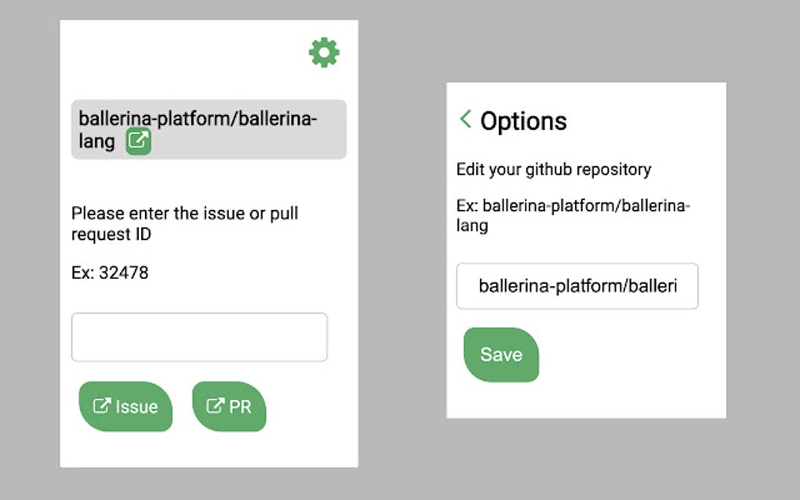Select the repository open-link icon in the gray banner
This screenshot has width=800, height=500.
(137, 143)
